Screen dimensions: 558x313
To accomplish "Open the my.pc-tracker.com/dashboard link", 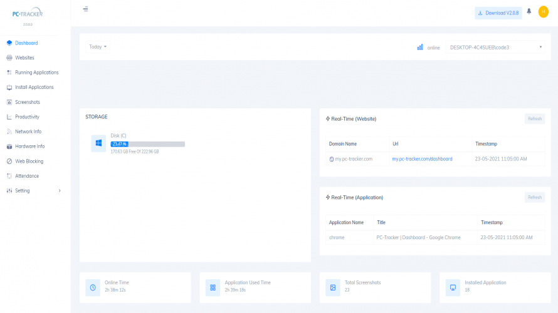I will (422, 159).
